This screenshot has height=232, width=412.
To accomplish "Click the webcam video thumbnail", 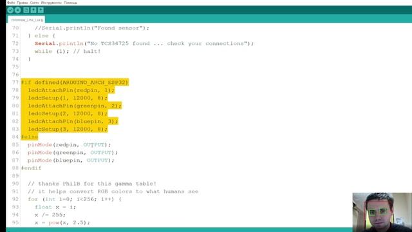I will point(382,212).
